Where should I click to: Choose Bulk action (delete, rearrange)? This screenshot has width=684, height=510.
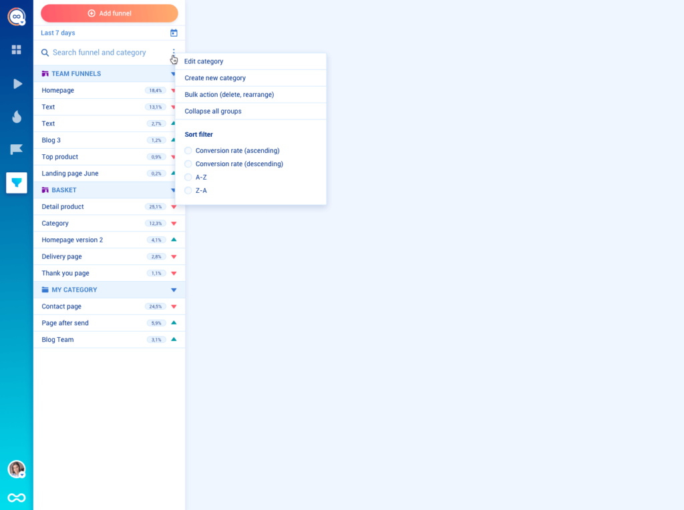pos(250,95)
